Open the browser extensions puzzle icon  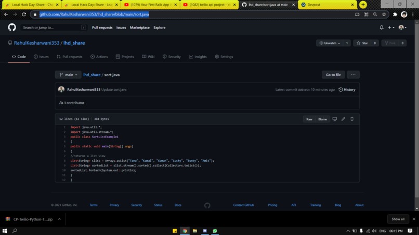(395, 15)
